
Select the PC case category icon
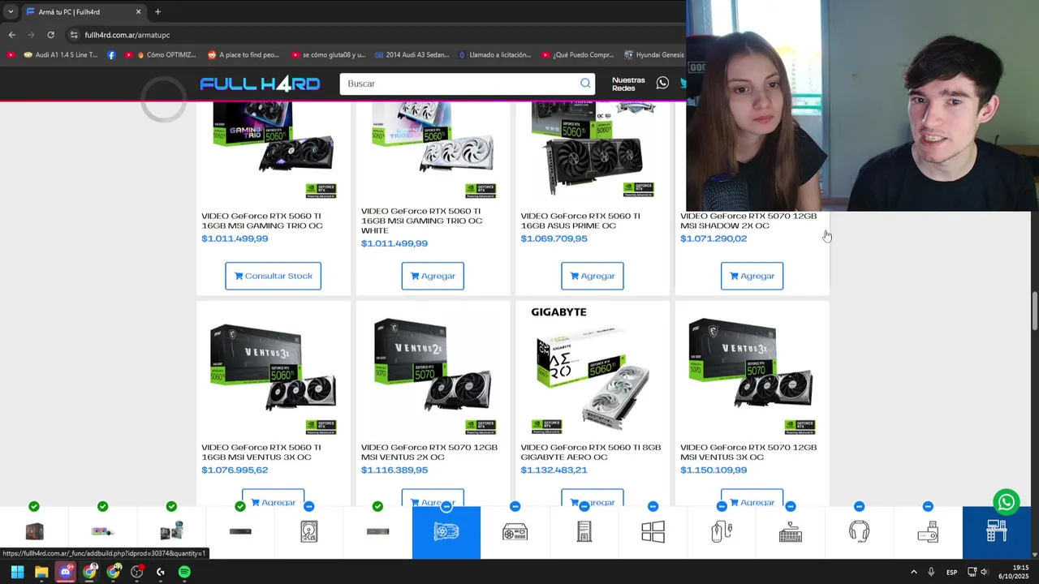coord(584,532)
